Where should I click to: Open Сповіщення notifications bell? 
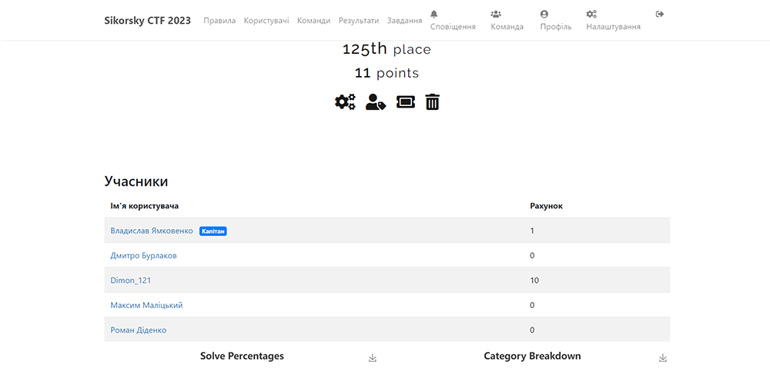453,21
